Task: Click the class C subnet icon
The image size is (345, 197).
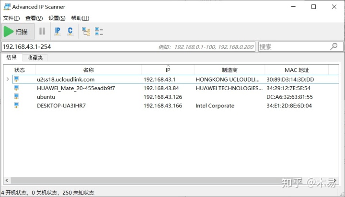Action: (70, 31)
